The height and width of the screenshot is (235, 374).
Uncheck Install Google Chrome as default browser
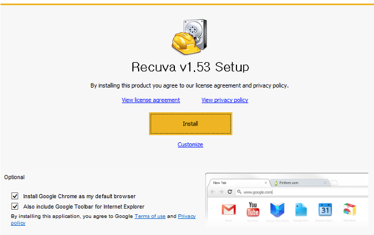15,196
